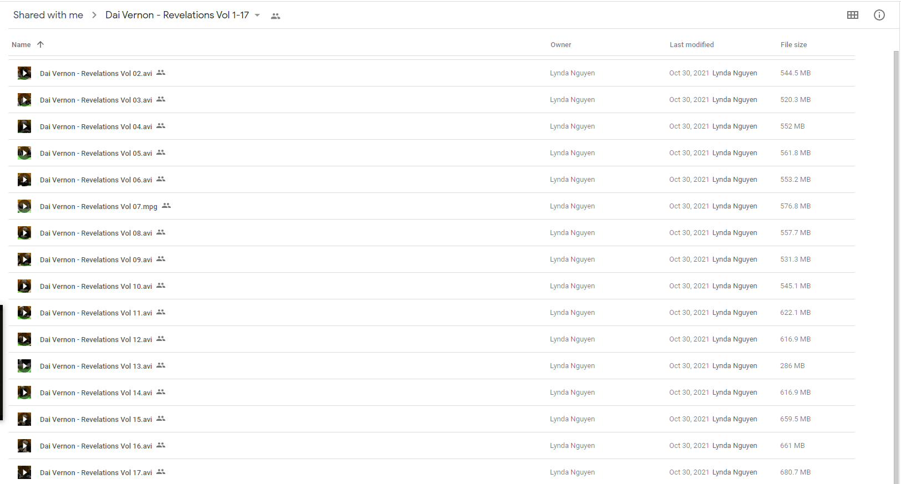The height and width of the screenshot is (484, 901).
Task: Click the 576.8 MB file size
Action: [795, 206]
